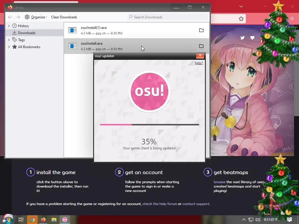
Task: Open containing folder for osu!install.exe
Action: [201, 46]
